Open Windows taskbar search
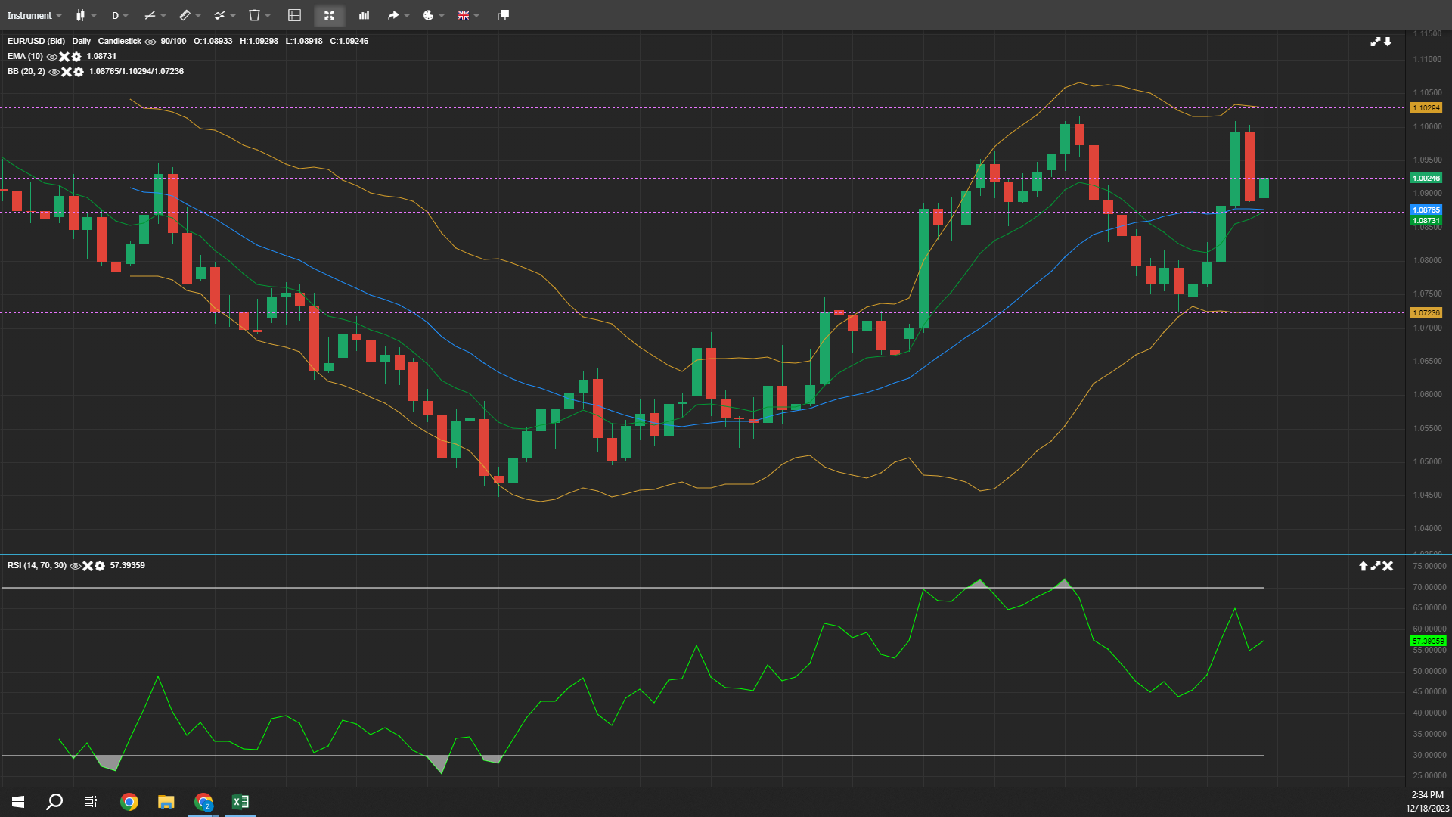1452x817 pixels. click(54, 802)
